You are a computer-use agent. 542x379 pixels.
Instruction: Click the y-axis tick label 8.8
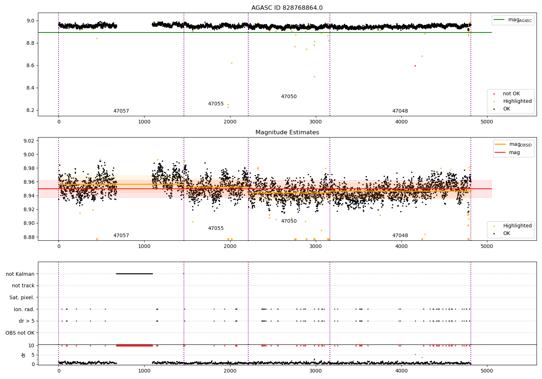coord(30,43)
